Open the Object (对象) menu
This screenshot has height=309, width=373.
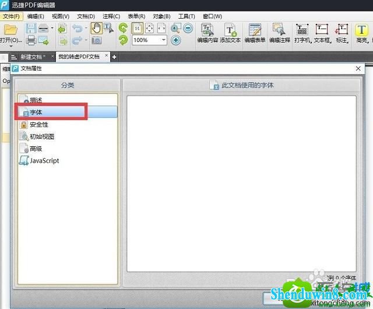161,16
